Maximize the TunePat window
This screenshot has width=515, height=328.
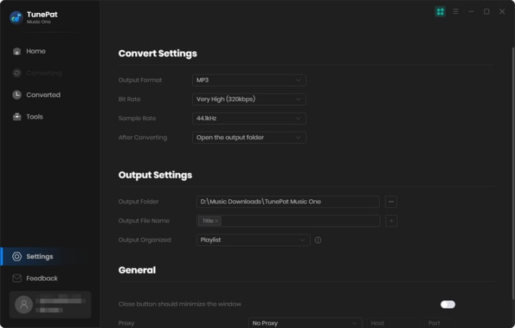pos(486,11)
